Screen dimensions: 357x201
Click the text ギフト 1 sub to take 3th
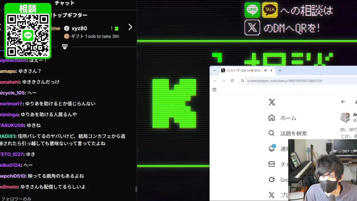tap(95, 36)
